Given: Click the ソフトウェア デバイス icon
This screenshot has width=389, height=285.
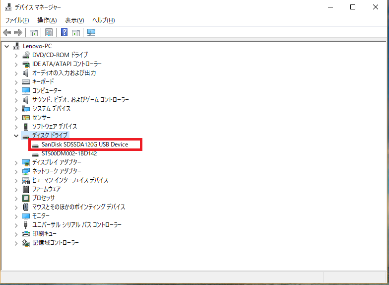Looking at the screenshot, I should [x=26, y=127].
